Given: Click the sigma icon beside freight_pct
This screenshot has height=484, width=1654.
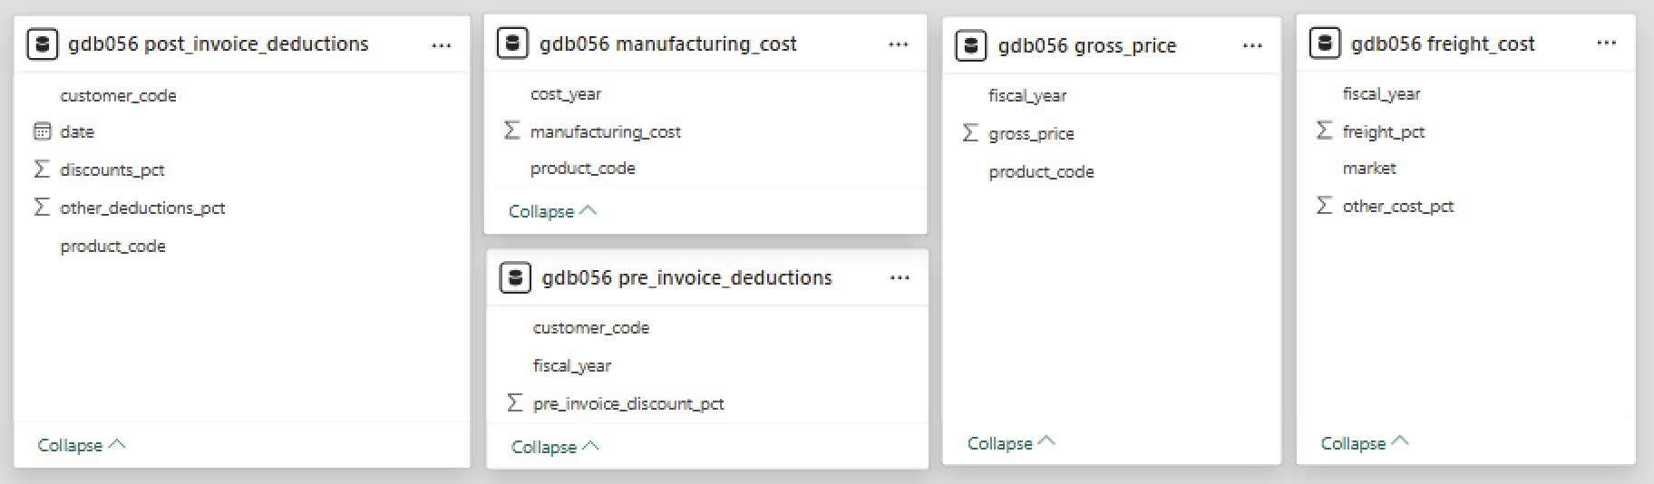Looking at the screenshot, I should pos(1324,131).
